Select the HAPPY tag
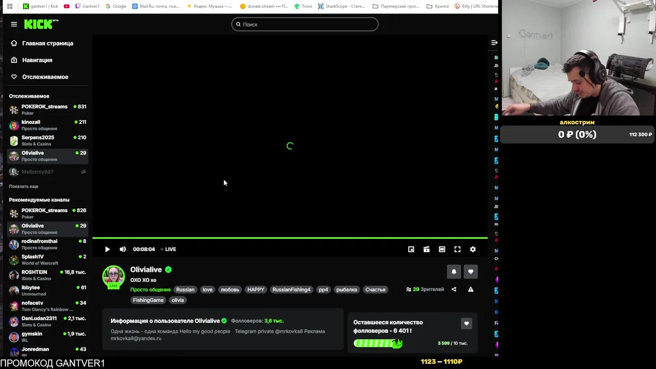656x369 pixels. click(x=256, y=290)
